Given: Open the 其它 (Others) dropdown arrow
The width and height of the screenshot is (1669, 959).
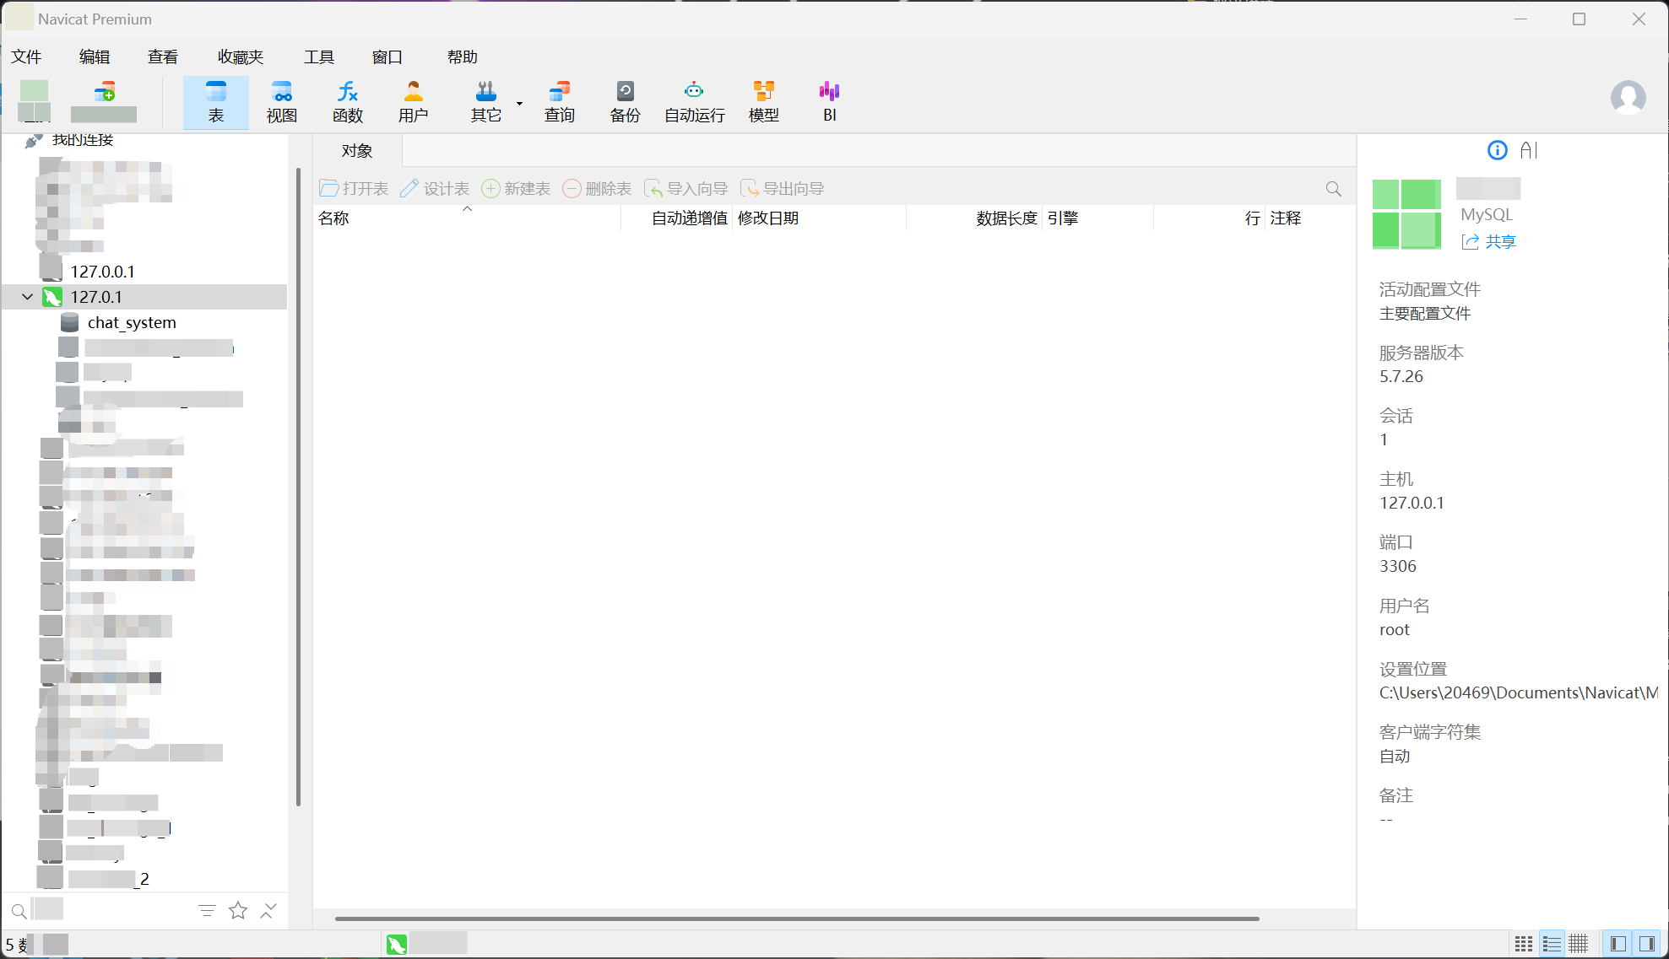Looking at the screenshot, I should (519, 103).
